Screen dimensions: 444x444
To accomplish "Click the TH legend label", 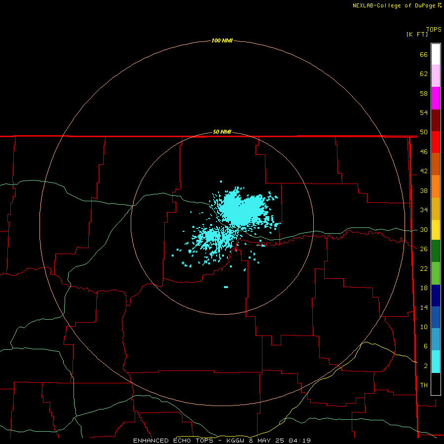I will coord(424,385).
